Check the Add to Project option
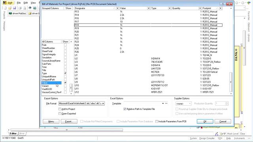Screen dimensions: 253x142 coord(60,109)
